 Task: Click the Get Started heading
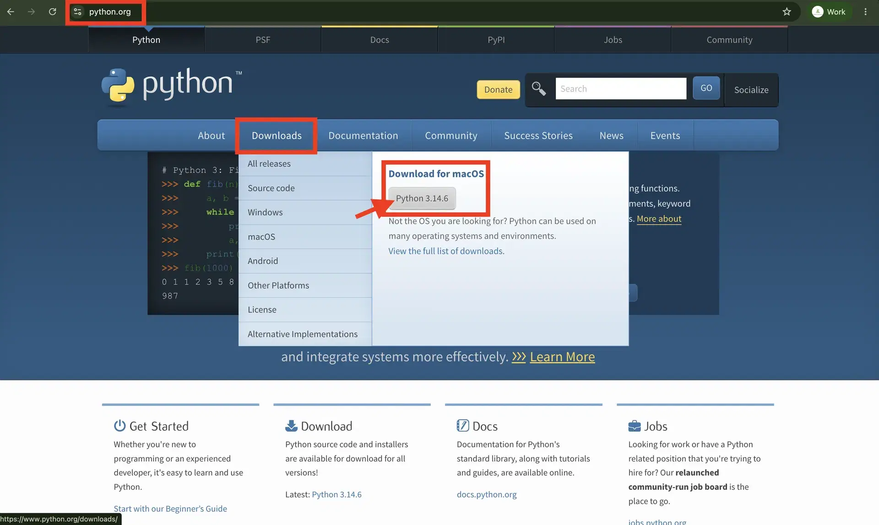click(x=159, y=426)
